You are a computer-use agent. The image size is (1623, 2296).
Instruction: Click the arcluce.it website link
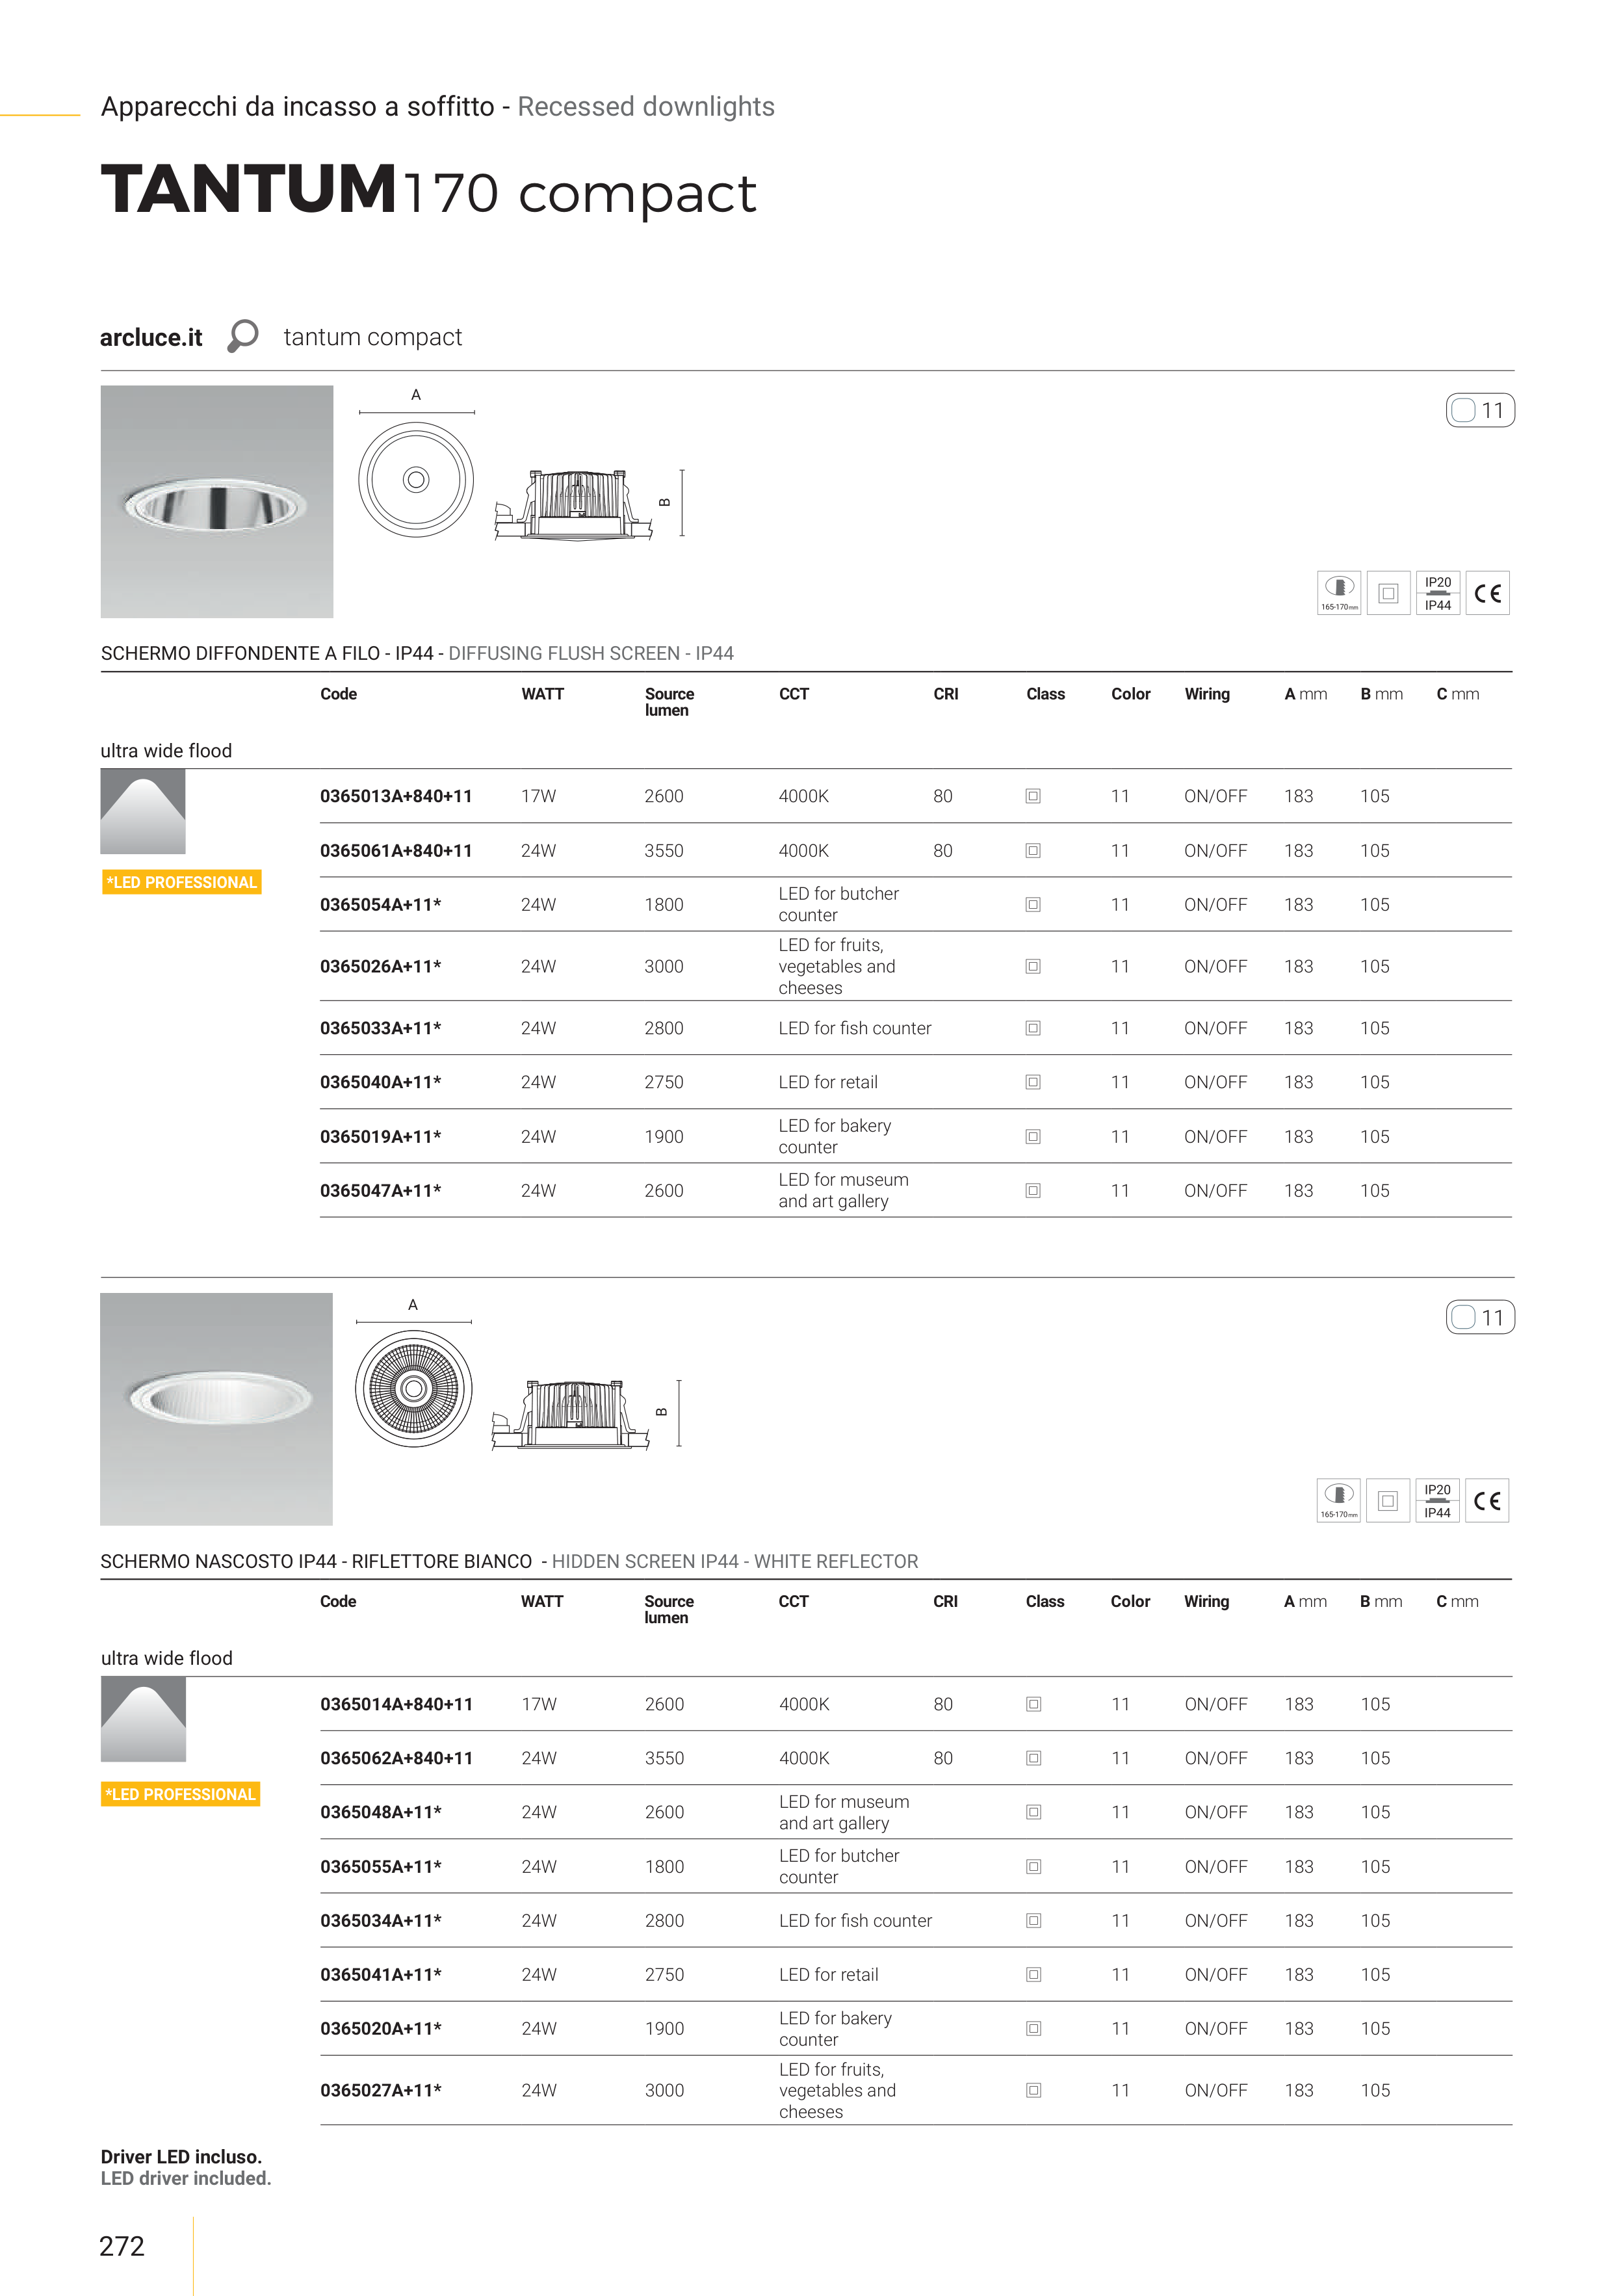[151, 338]
